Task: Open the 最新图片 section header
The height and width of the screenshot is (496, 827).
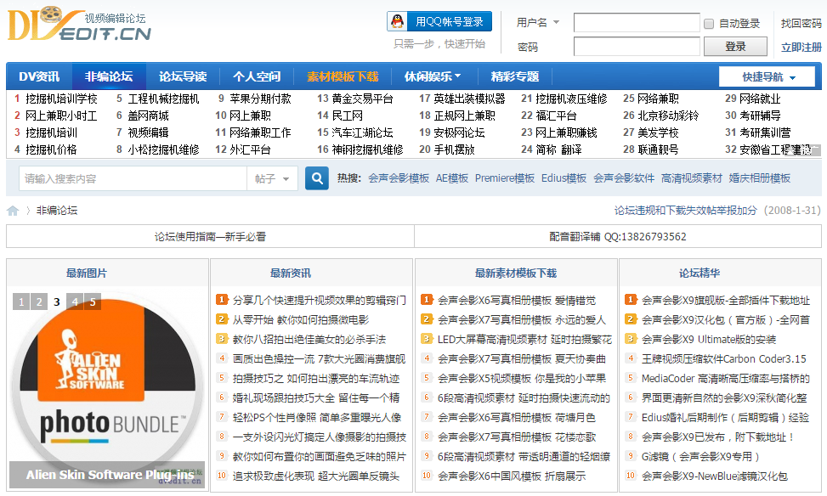Action: (x=87, y=273)
